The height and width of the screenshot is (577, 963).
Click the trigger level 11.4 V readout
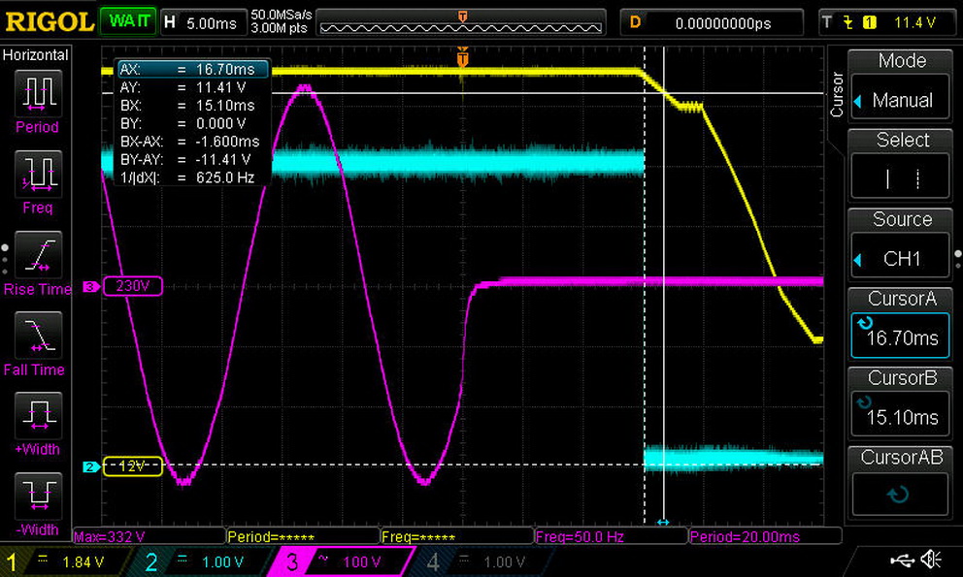click(x=914, y=22)
